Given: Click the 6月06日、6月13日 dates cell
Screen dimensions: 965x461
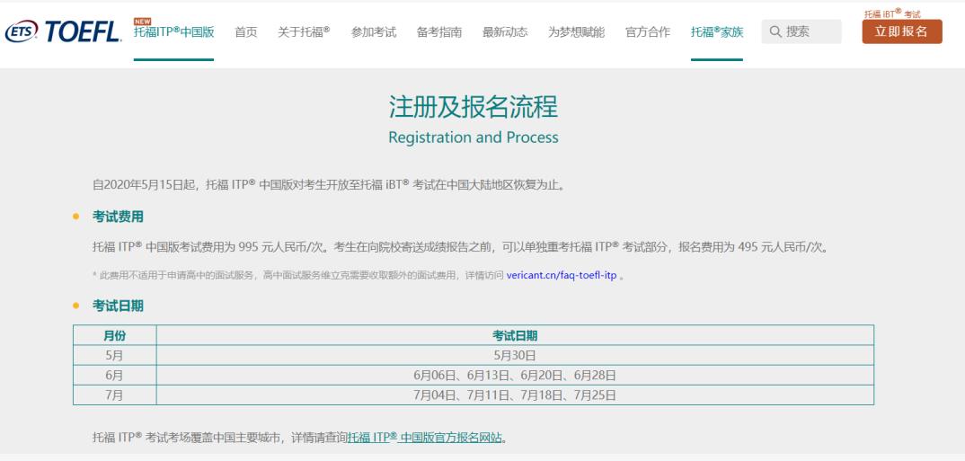Looking at the screenshot, I should (x=515, y=375).
